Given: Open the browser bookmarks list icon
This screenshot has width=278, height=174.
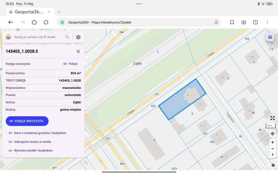Looking at the screenshot, I should tap(232, 22).
